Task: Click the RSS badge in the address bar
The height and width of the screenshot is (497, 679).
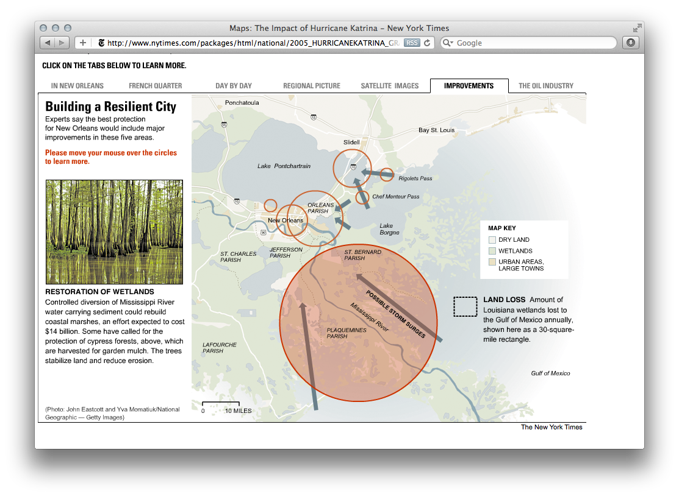Action: pyautogui.click(x=412, y=43)
